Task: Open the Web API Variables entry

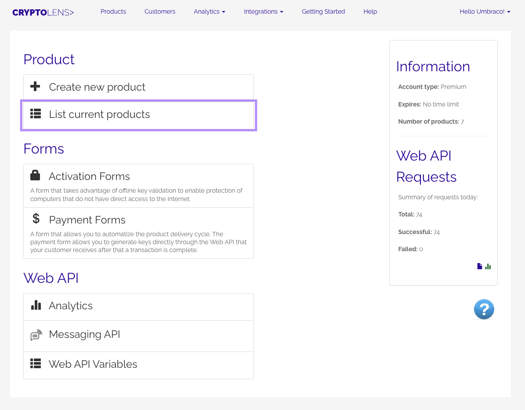Action: click(x=93, y=364)
